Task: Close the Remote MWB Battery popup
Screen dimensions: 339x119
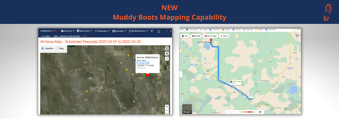Action: coord(159,55)
